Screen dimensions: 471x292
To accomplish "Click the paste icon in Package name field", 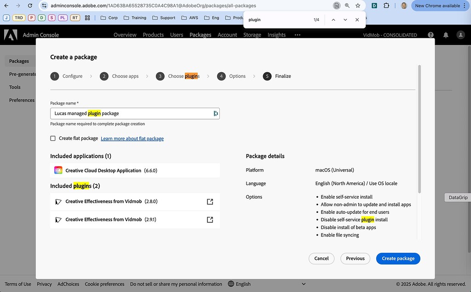I will (216, 113).
